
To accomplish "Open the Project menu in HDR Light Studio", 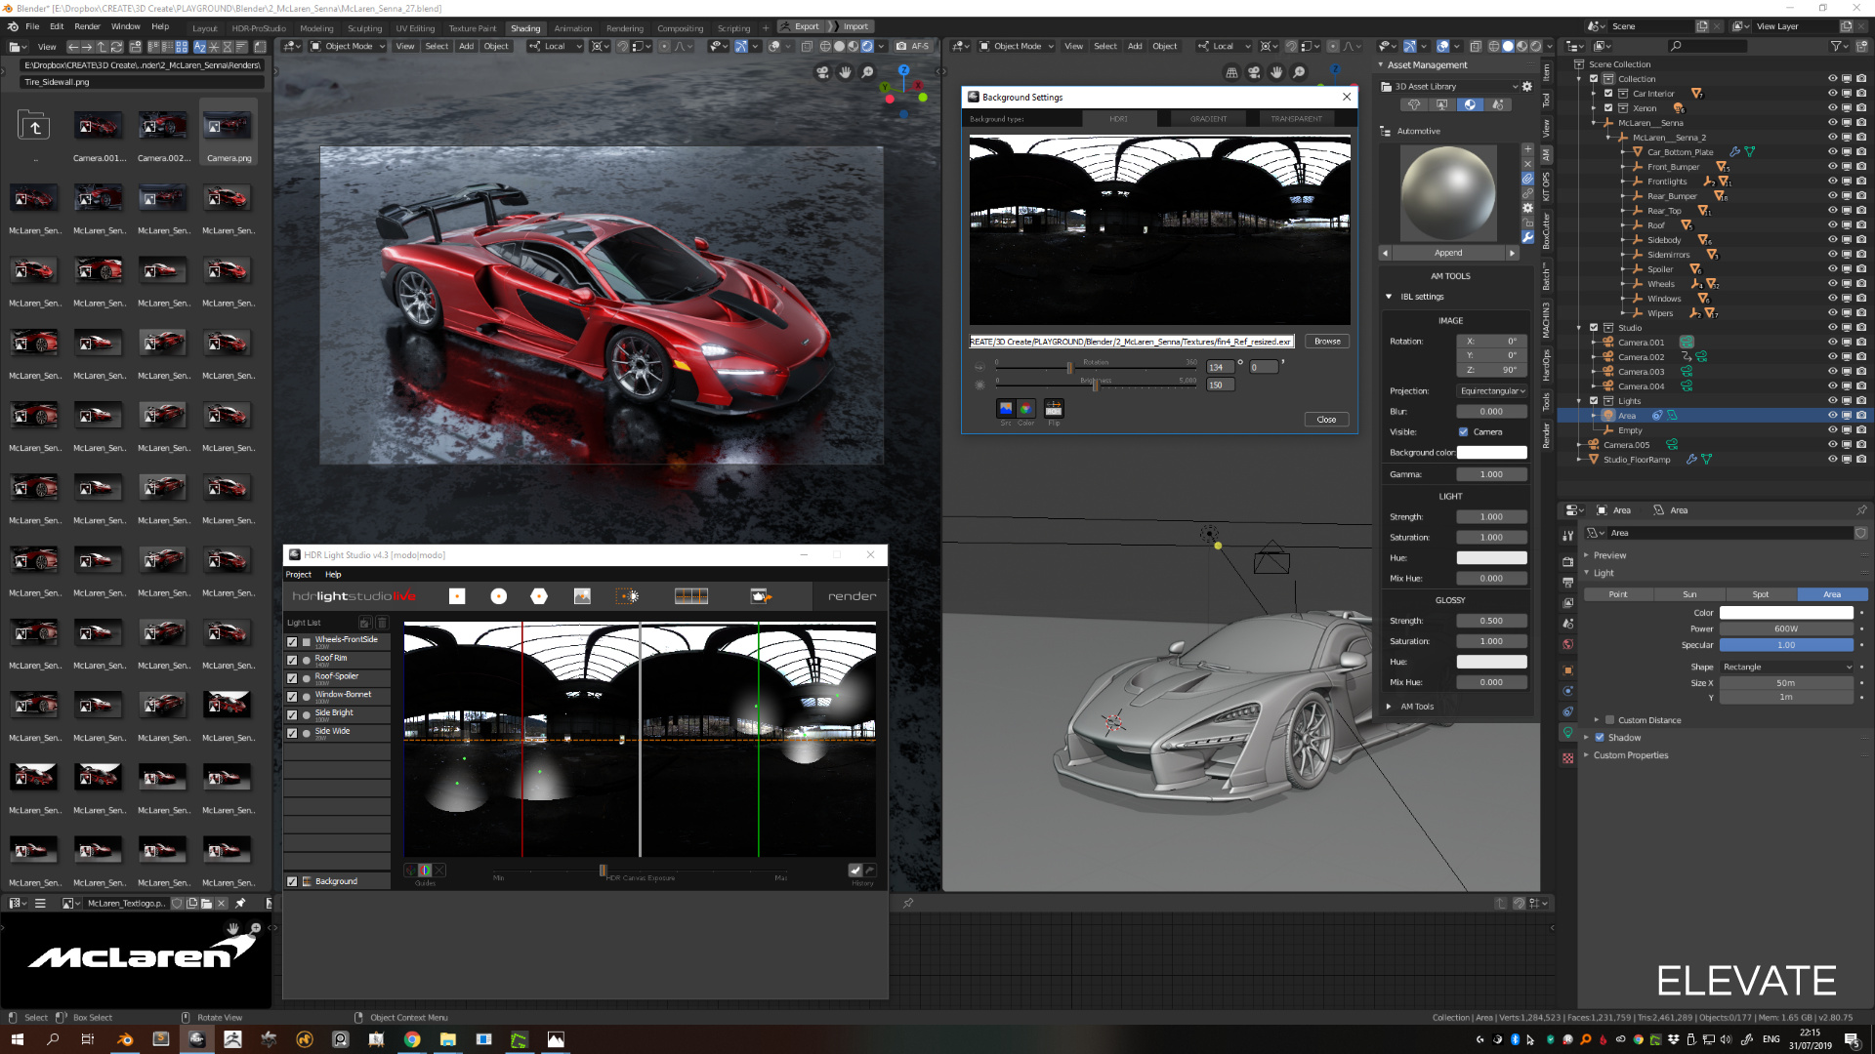I will 298,575.
